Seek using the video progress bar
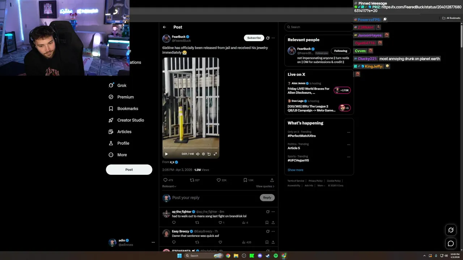The height and width of the screenshot is (260, 463). [191, 148]
